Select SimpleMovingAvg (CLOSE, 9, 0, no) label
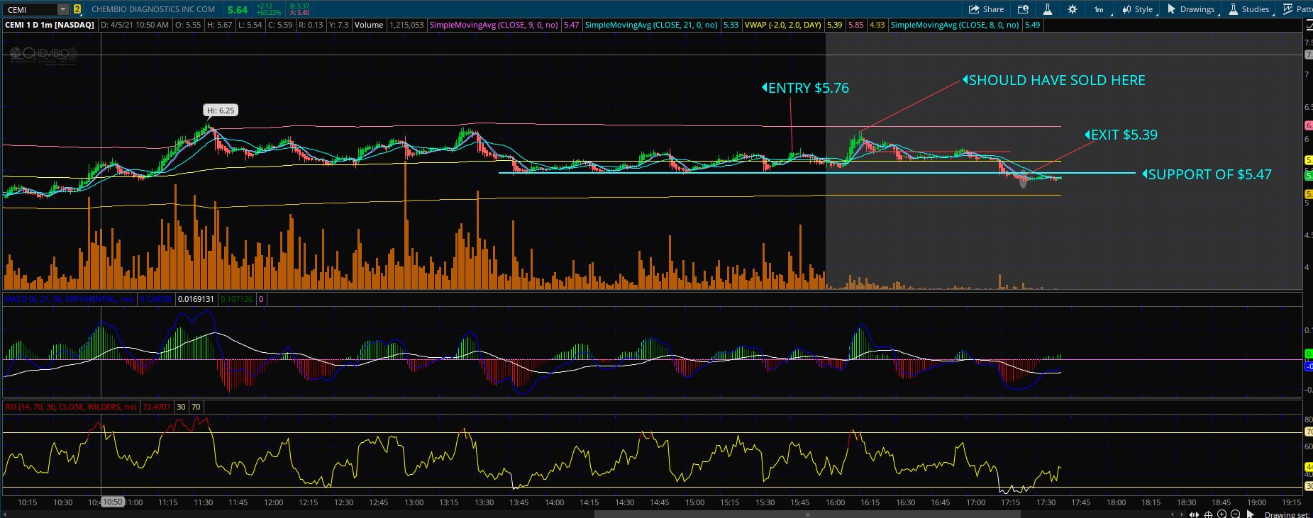The width and height of the screenshot is (1313, 518). coord(494,25)
